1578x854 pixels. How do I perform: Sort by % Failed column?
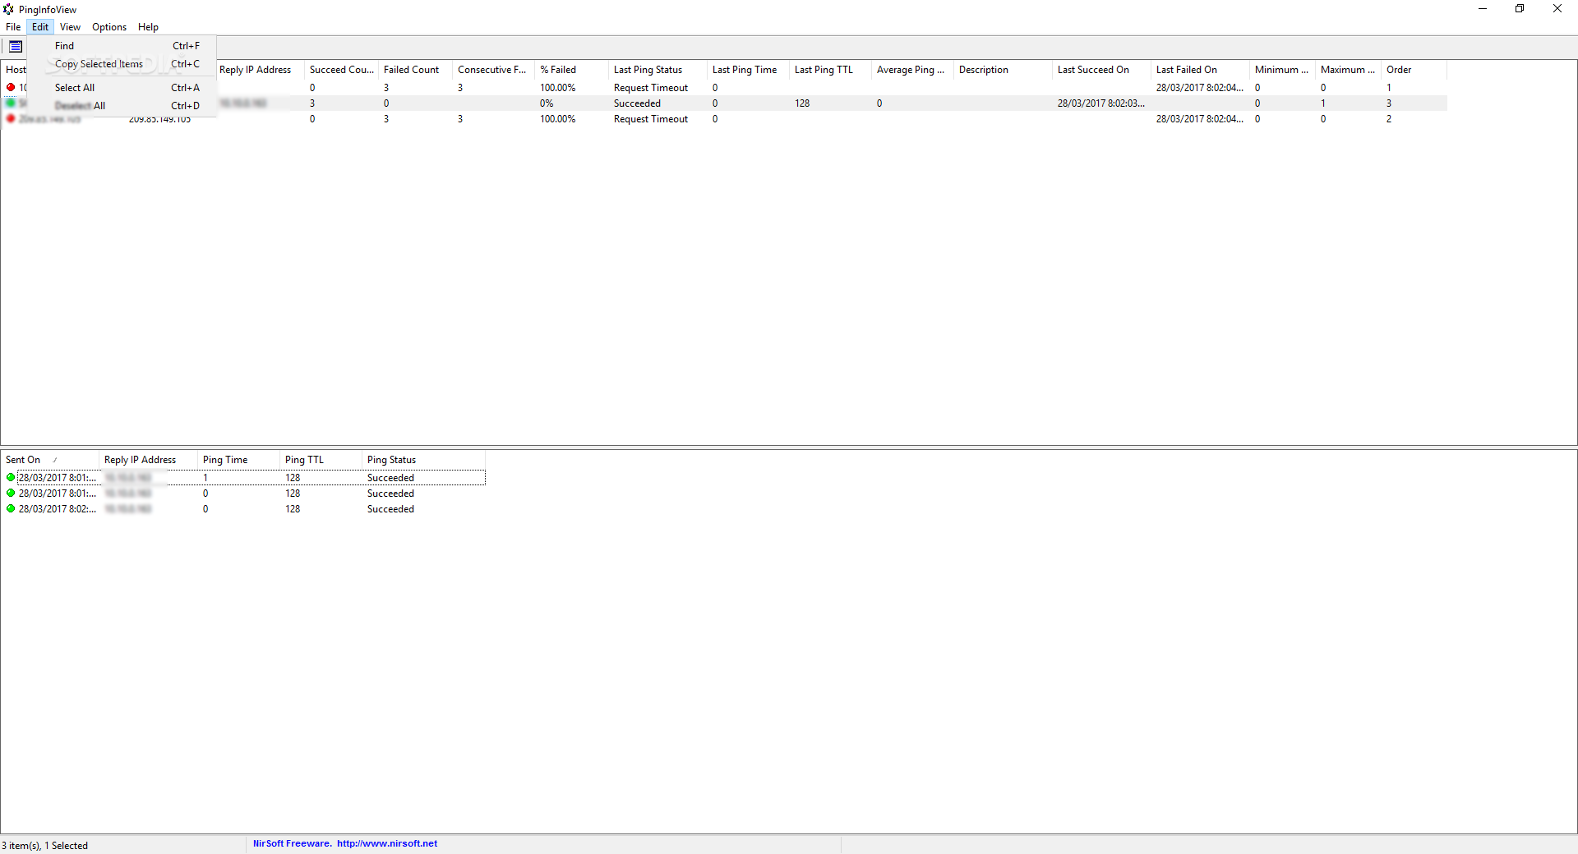click(571, 70)
